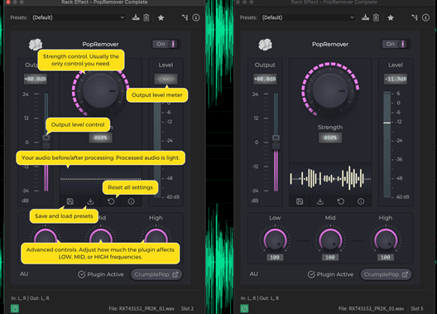Save preset floppy icon in left plugin panel
The image size is (437, 314).
pos(70,201)
